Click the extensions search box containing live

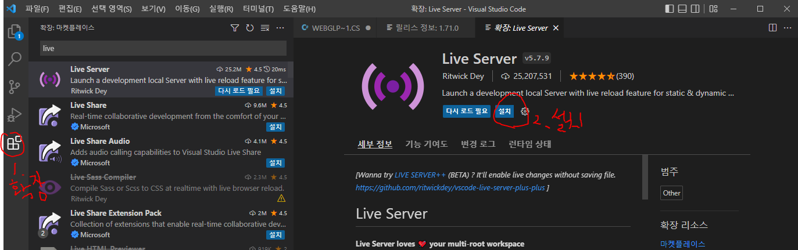[x=163, y=48]
